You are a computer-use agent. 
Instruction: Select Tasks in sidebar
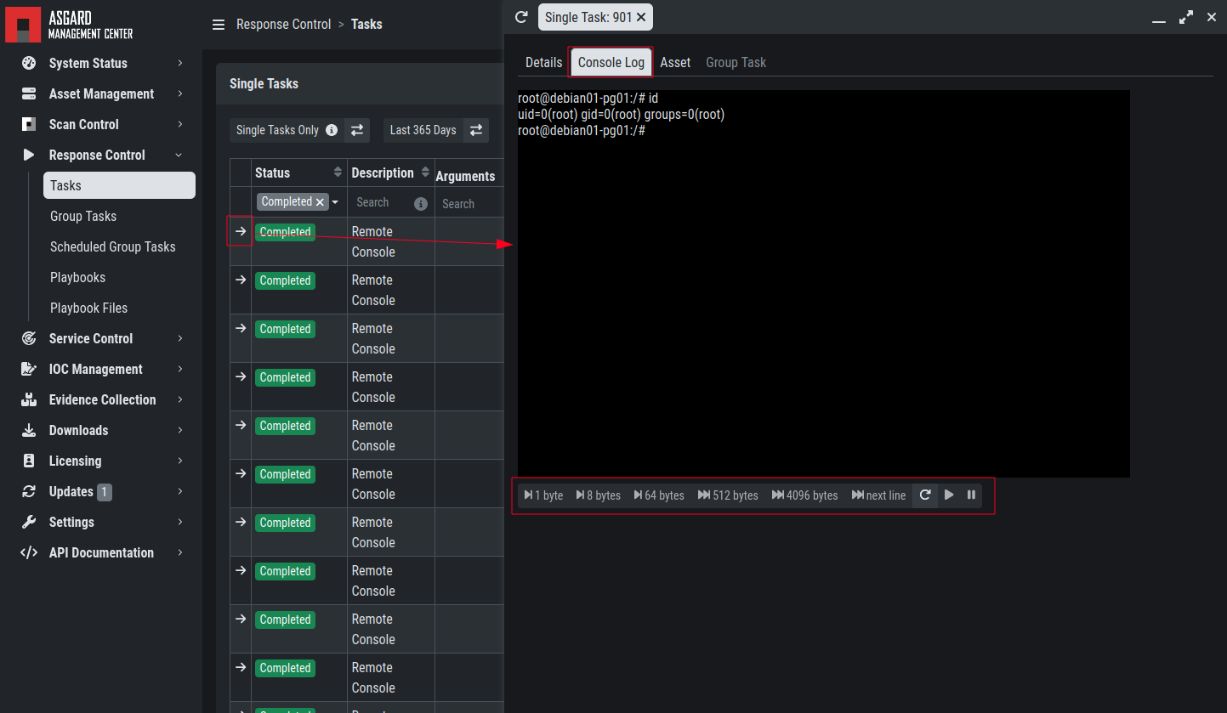[119, 185]
